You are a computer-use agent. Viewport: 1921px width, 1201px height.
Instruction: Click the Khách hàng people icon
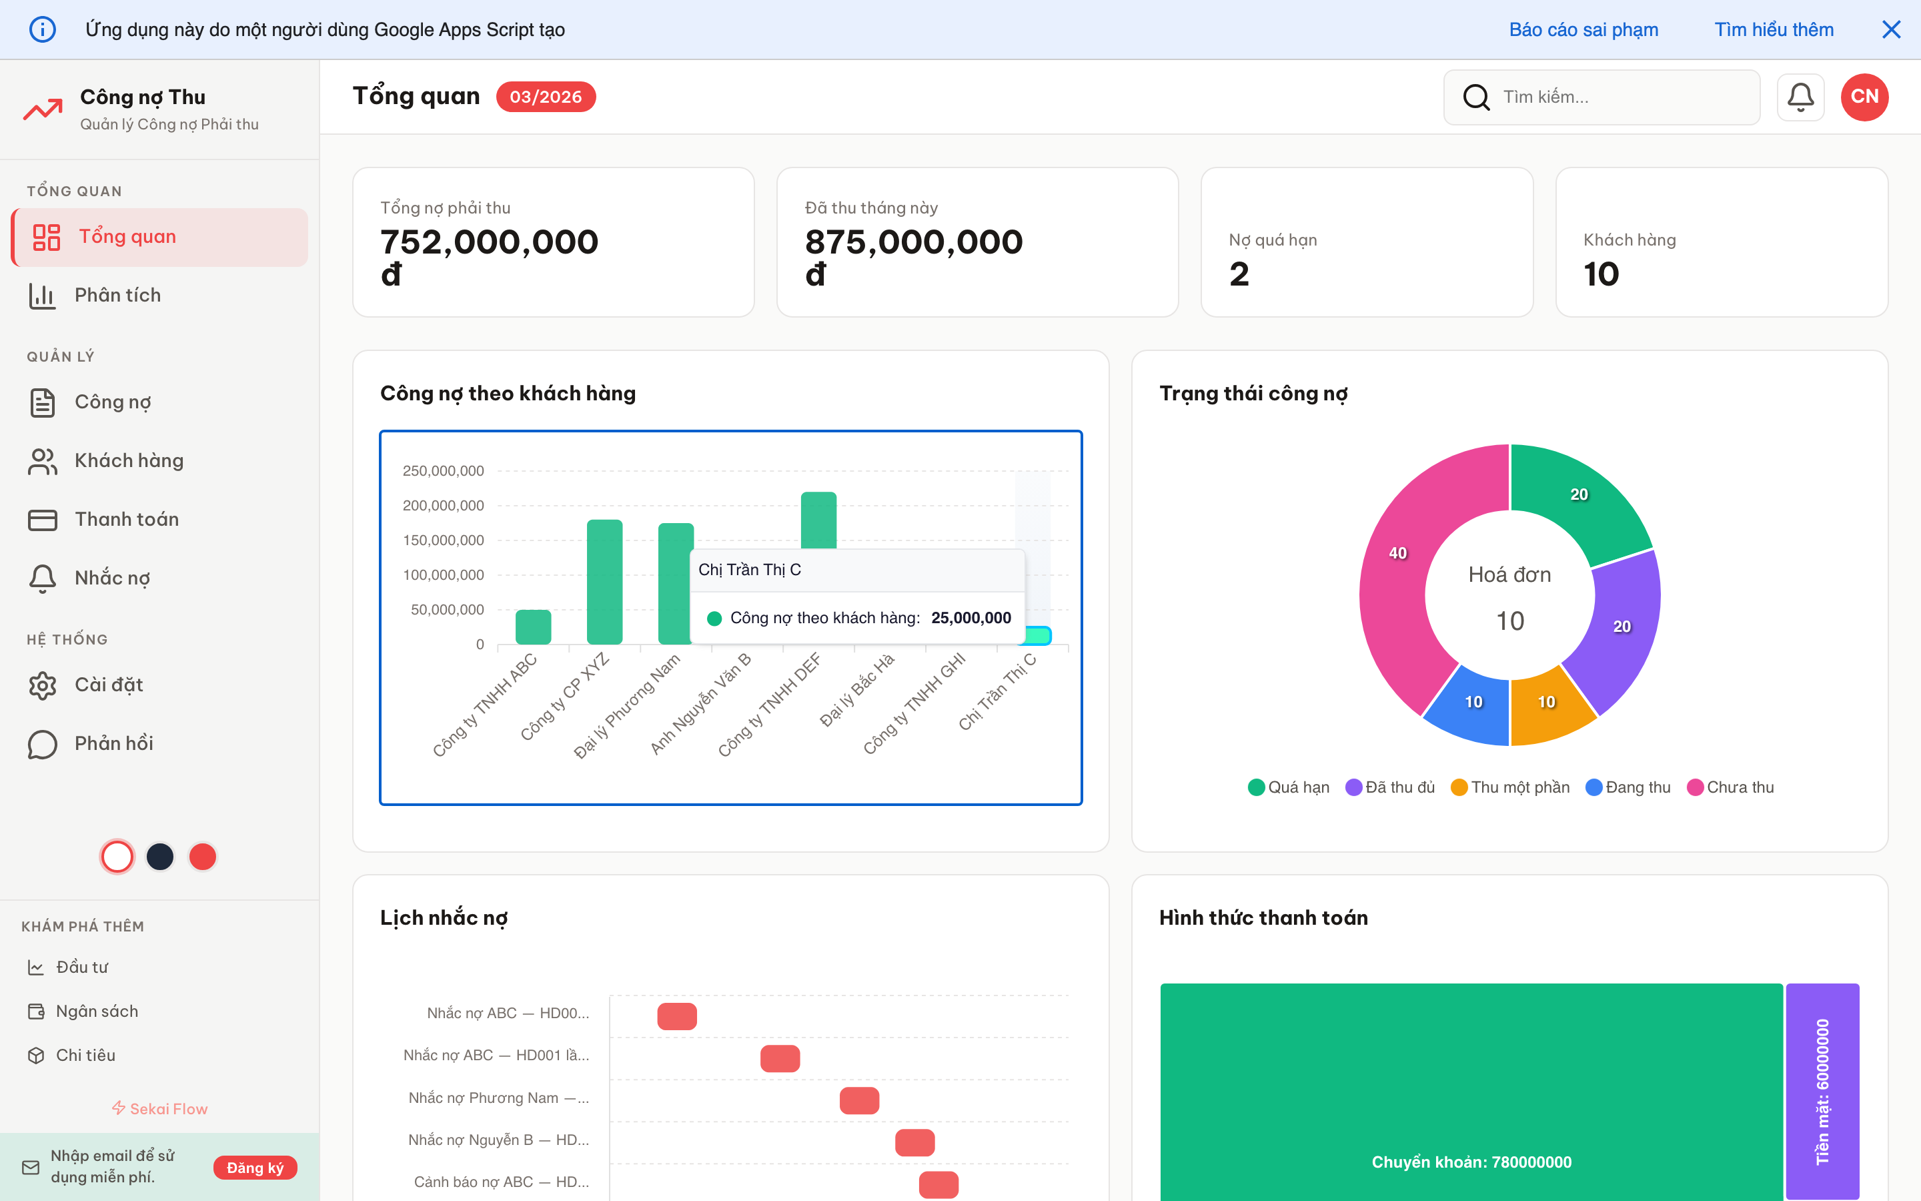coord(42,460)
